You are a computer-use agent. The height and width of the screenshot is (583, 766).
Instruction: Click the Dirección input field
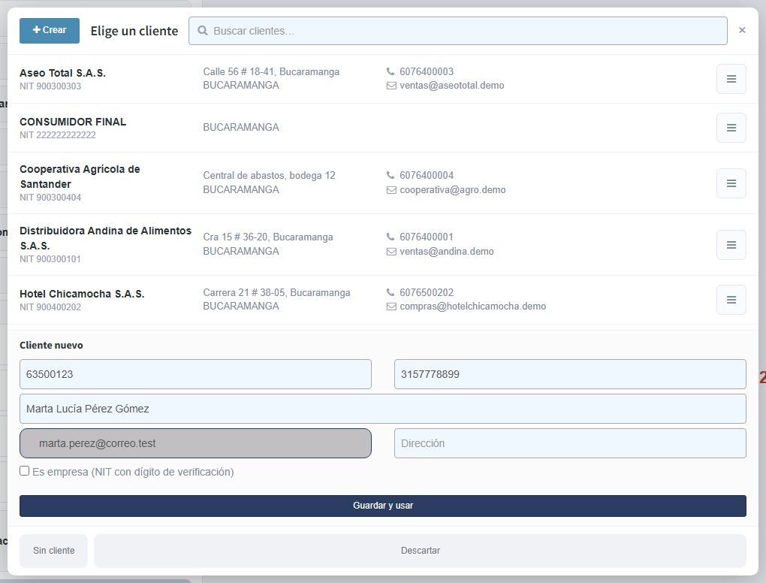[x=570, y=443]
